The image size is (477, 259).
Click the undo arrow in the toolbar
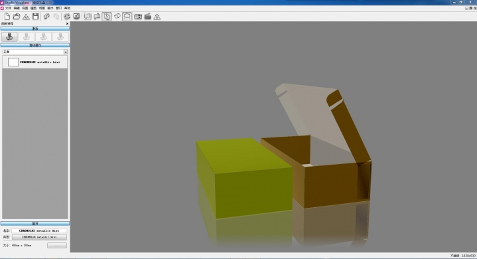(x=46, y=17)
